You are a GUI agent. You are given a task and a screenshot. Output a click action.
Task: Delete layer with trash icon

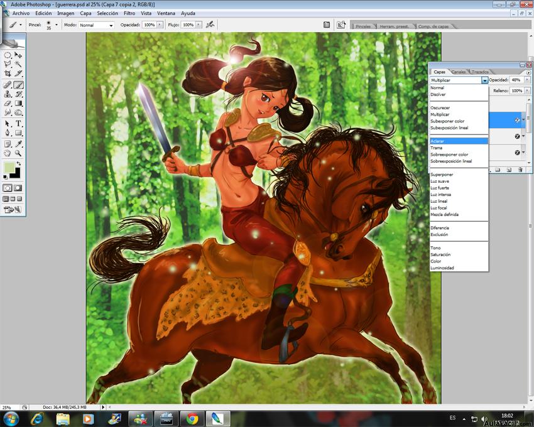tap(520, 170)
